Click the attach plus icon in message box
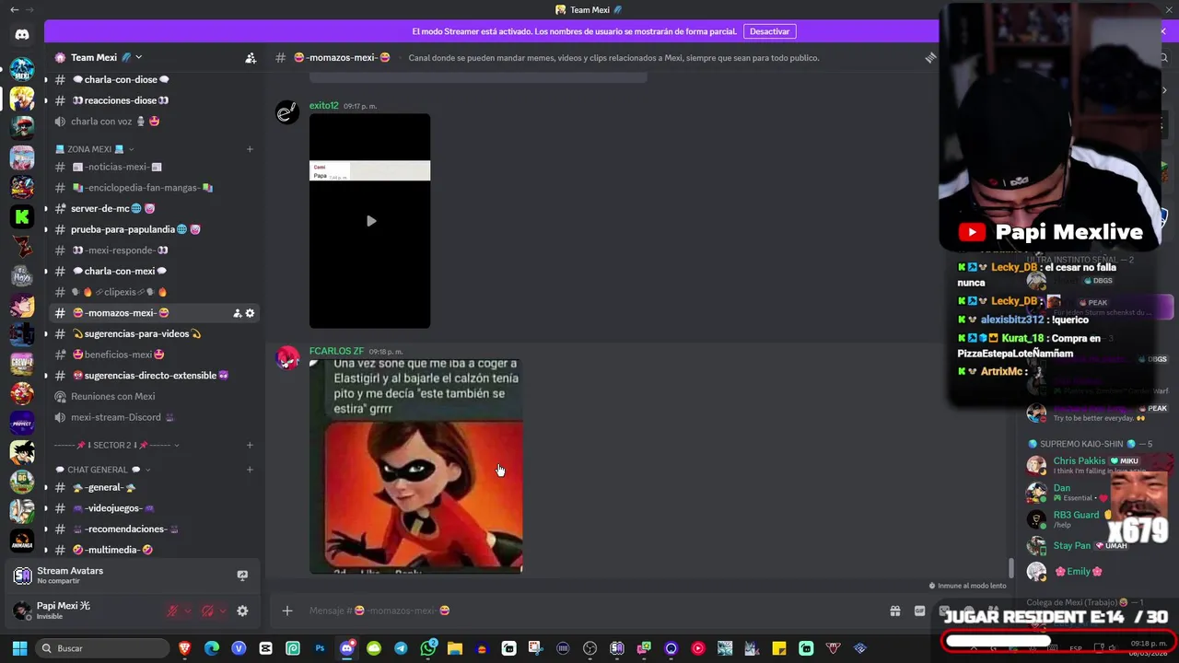 tap(287, 611)
